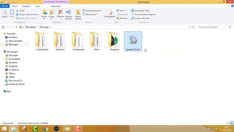Click the Modificar command
The width and height of the screenshot is (234, 132).
(122, 14)
